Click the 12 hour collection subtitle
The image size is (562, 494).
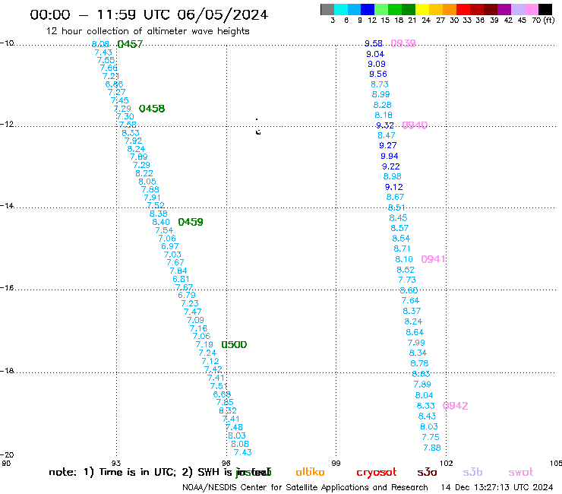coord(147,31)
